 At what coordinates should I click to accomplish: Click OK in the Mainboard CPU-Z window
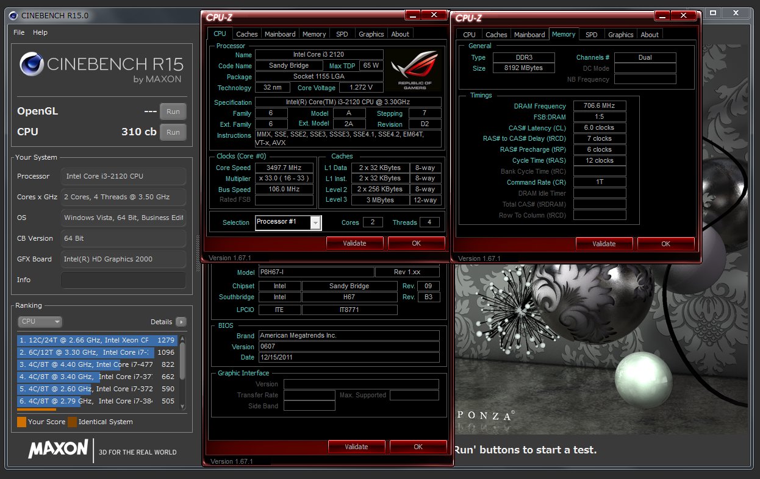(418, 447)
